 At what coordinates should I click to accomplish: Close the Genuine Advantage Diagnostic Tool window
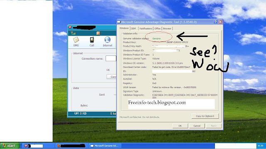220,22
